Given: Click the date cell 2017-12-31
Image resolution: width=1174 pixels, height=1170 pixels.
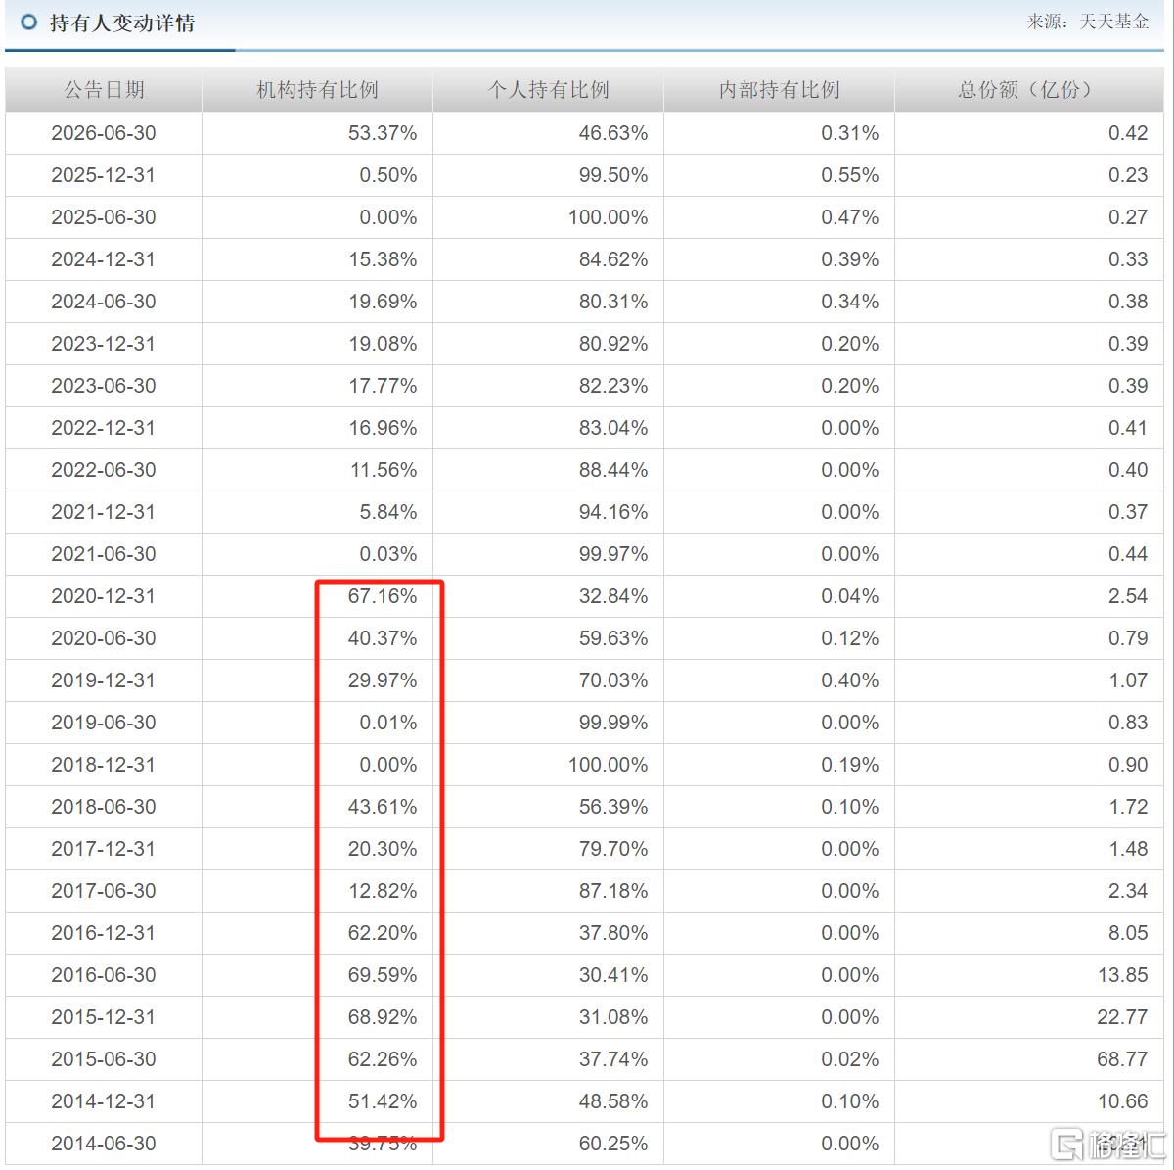Looking at the screenshot, I should (x=104, y=849).
